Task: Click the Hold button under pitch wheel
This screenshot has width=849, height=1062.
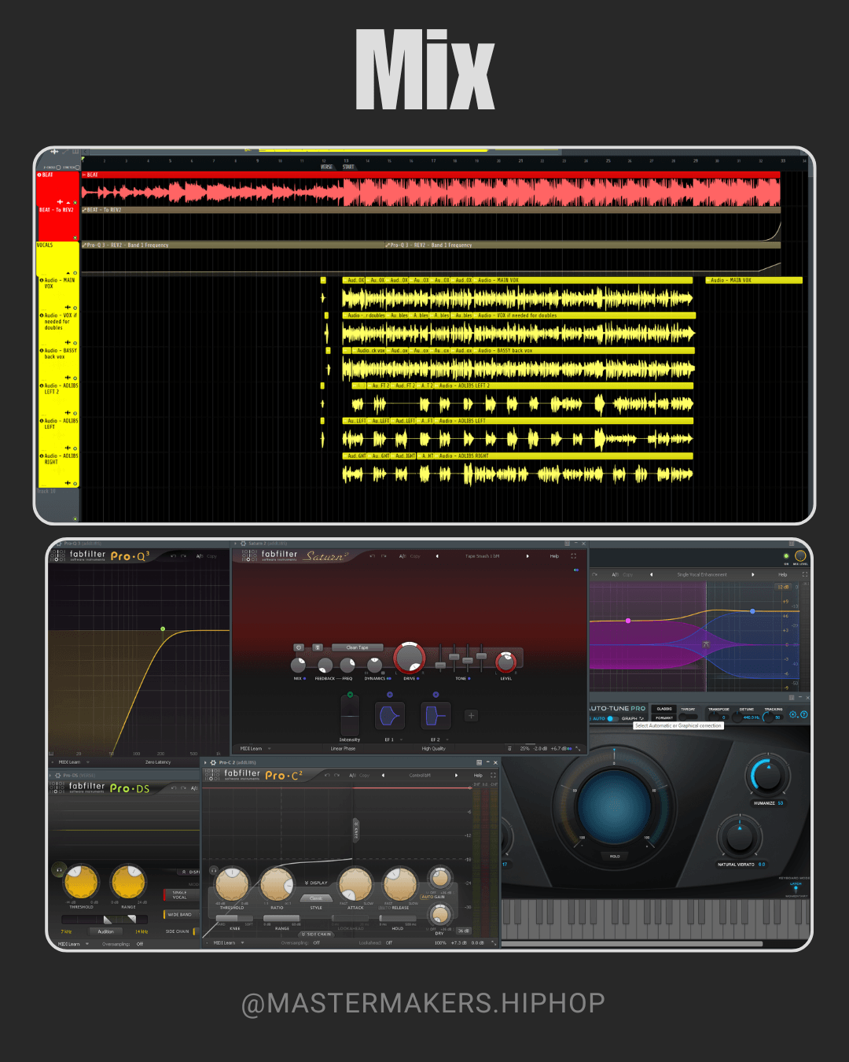Action: coord(615,856)
